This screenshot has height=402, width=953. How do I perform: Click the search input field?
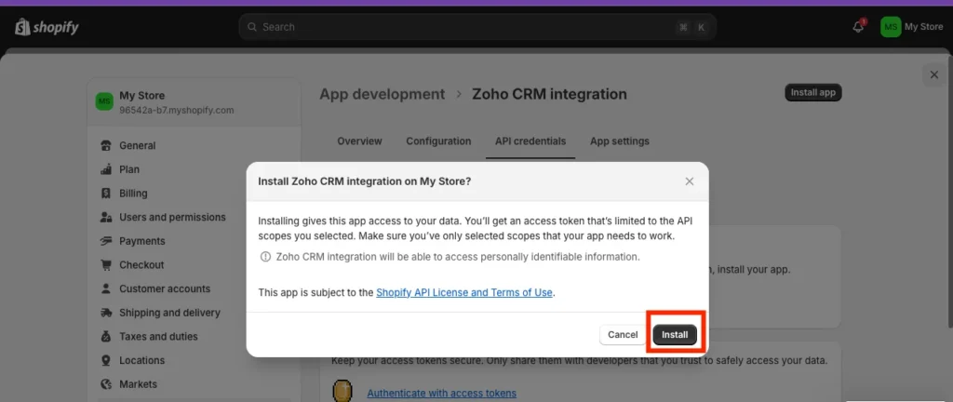(x=465, y=27)
